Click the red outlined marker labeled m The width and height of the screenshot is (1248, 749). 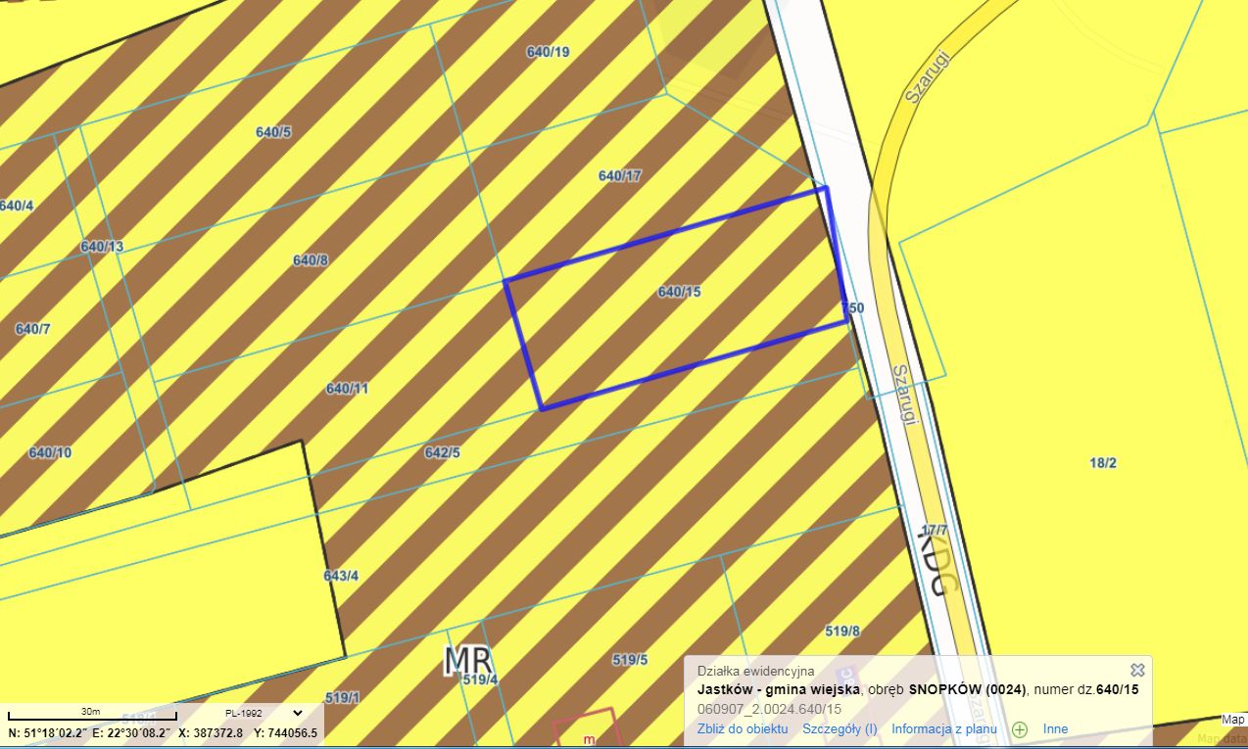pos(588,727)
